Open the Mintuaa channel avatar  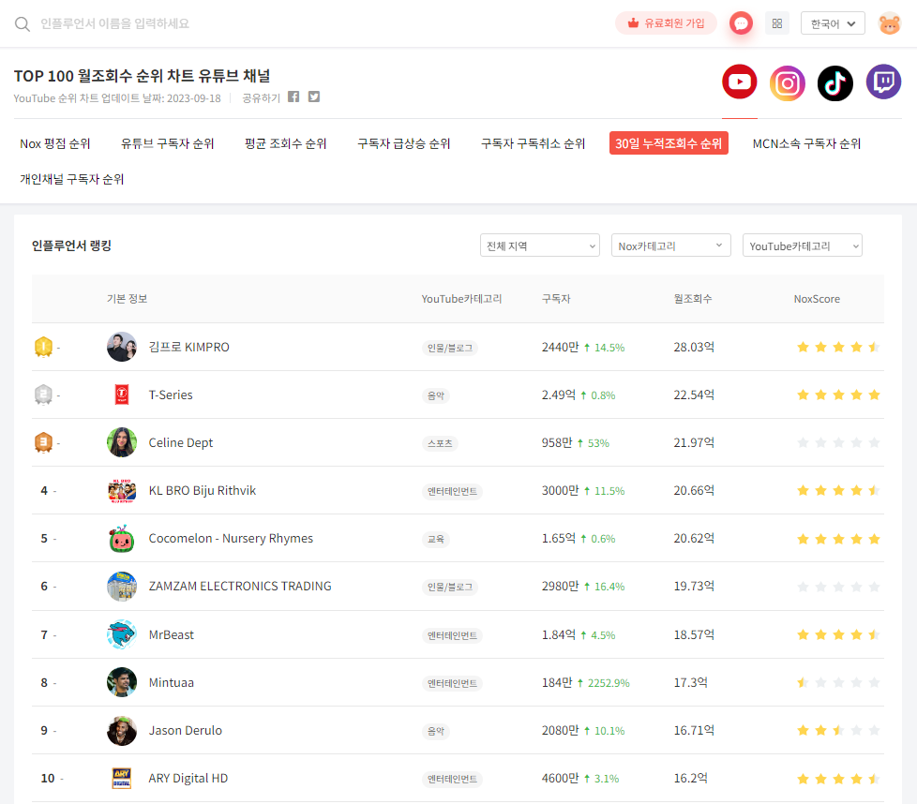[x=122, y=682]
